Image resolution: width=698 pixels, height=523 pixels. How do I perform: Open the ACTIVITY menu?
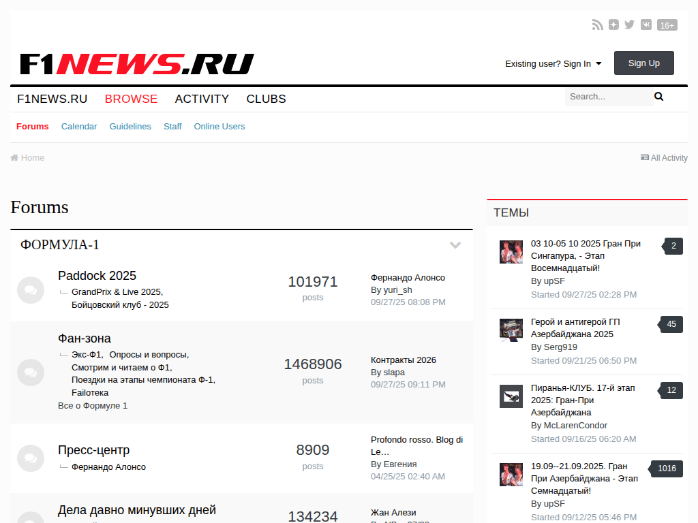point(202,99)
